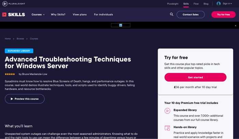
Task: Click the 'Hands-on library' feature heading
Action: tap(185, 127)
